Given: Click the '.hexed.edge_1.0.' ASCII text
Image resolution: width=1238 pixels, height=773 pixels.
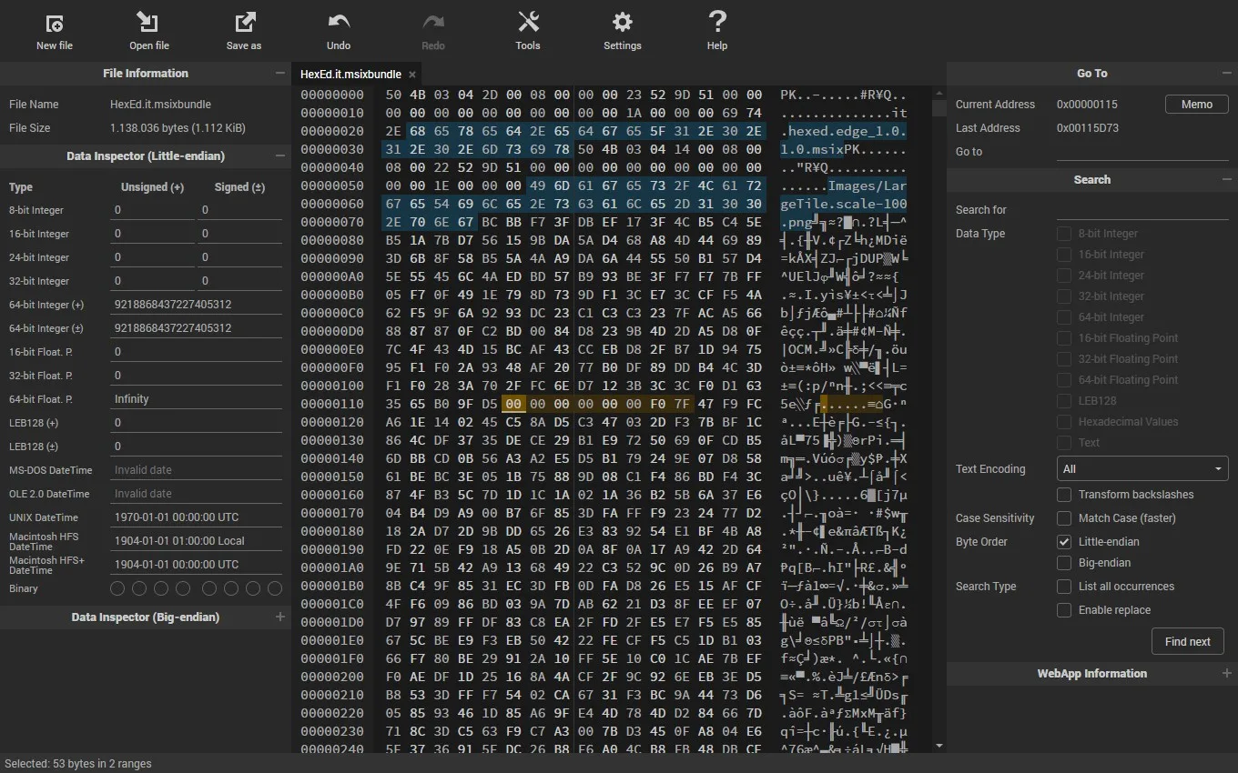Looking at the screenshot, I should (844, 131).
